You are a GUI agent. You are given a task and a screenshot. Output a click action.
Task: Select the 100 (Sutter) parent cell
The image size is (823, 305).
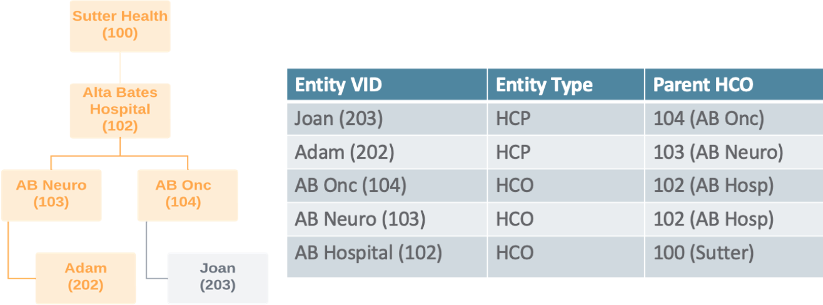(x=704, y=253)
